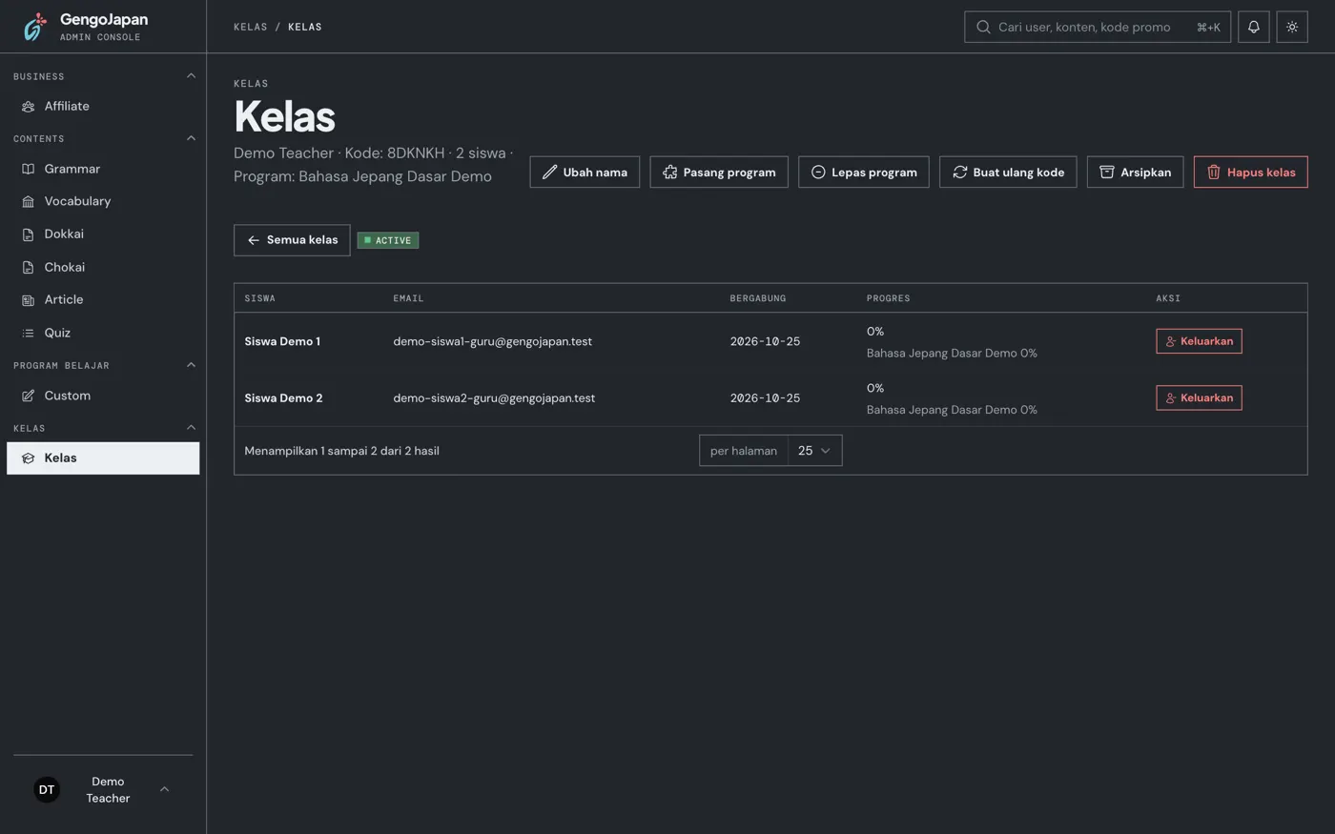Click the Arsipkan button
The image size is (1335, 834).
pyautogui.click(x=1135, y=173)
